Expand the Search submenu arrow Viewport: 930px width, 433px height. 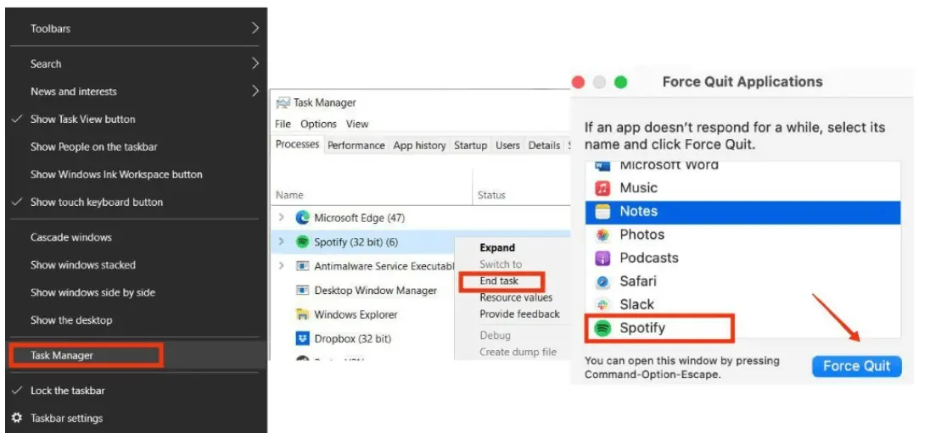[x=255, y=64]
